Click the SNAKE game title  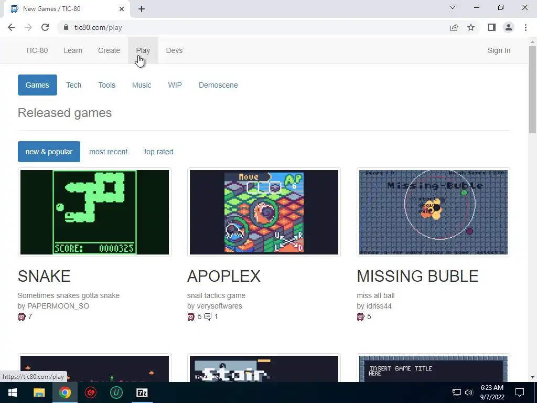[x=44, y=276]
